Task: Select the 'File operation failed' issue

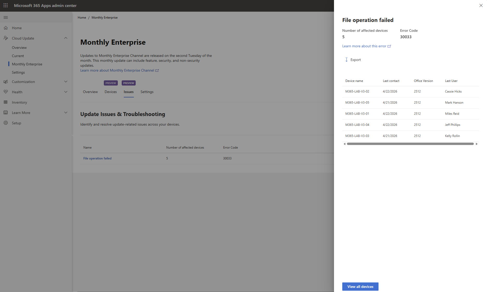Action: click(97, 158)
